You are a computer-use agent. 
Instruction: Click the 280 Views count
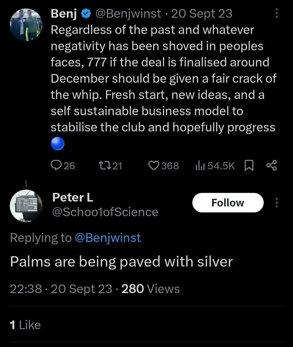pos(150,289)
